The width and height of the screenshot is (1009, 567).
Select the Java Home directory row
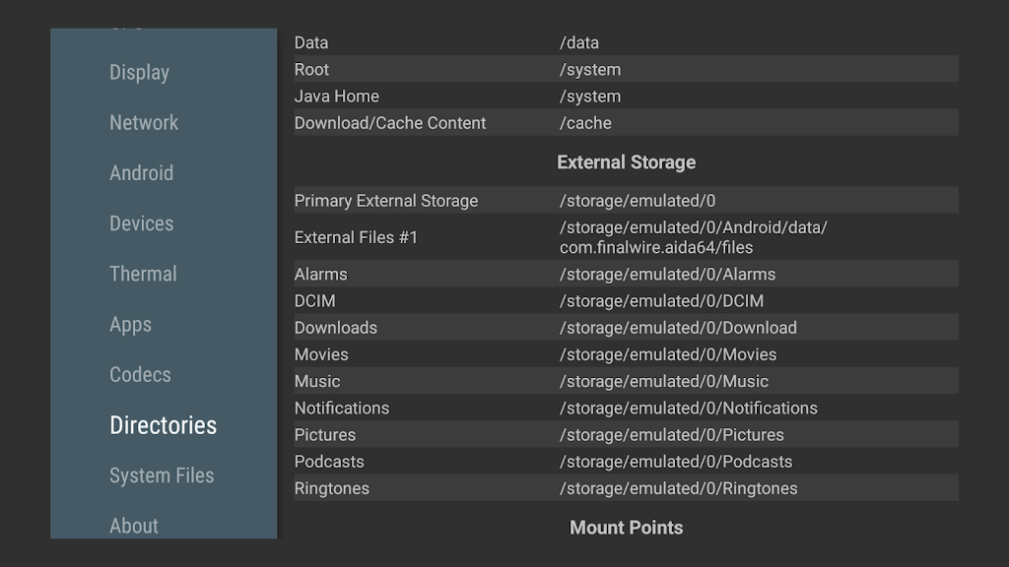pyautogui.click(x=626, y=96)
